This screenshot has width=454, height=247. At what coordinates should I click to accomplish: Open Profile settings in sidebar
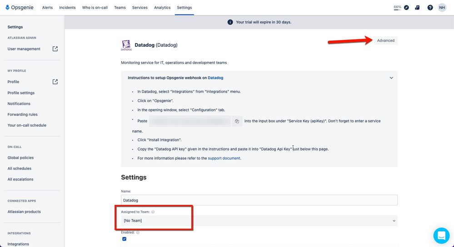(x=21, y=93)
